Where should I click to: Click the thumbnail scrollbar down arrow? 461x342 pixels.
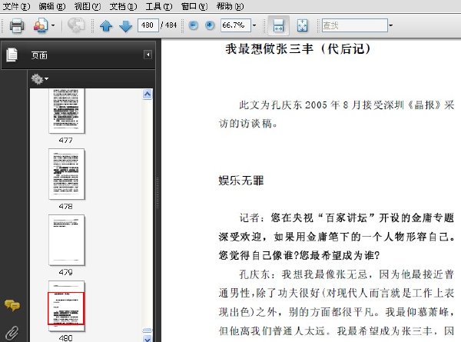tap(148, 338)
